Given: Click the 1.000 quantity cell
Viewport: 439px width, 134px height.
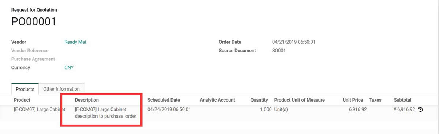Looking at the screenshot, I should point(265,109).
